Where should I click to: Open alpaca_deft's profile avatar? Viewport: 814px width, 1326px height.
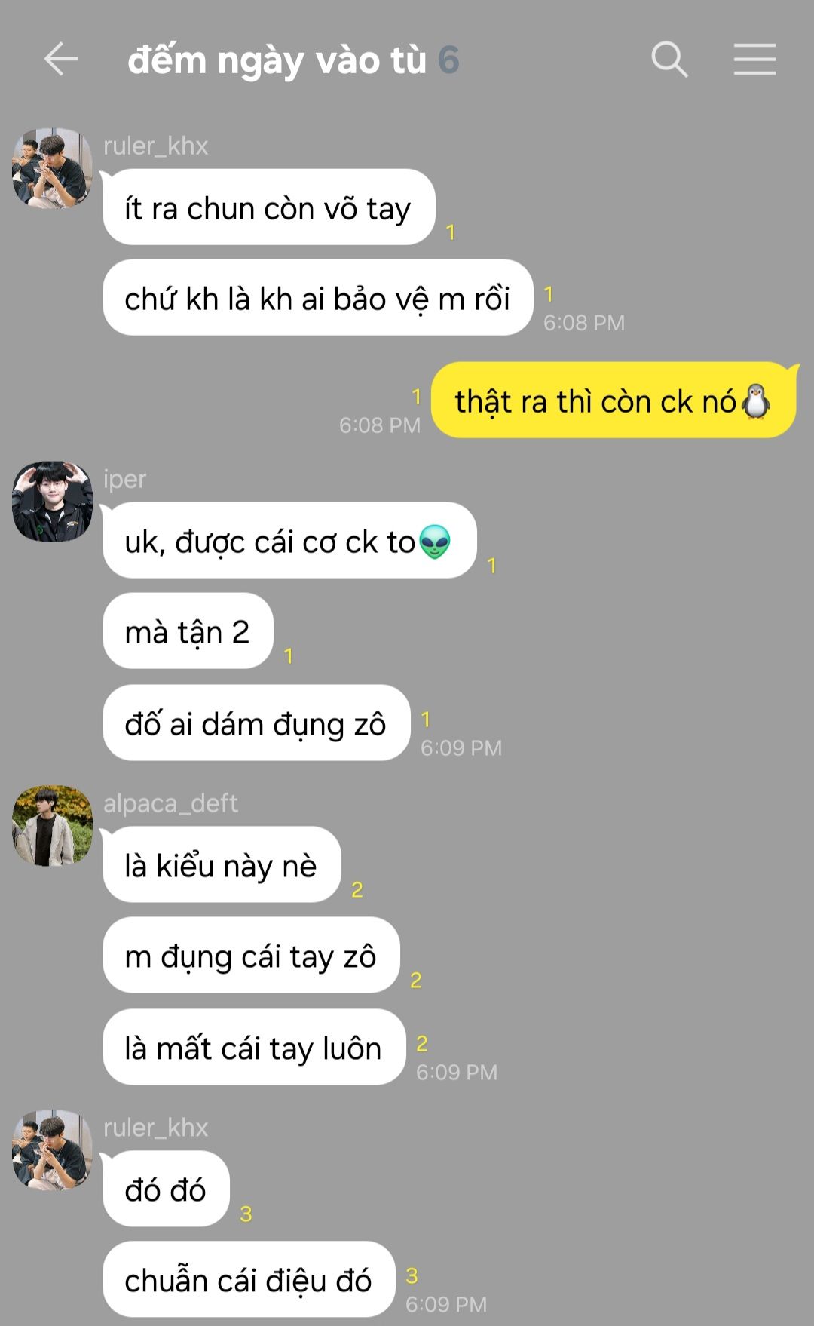pos(52,826)
